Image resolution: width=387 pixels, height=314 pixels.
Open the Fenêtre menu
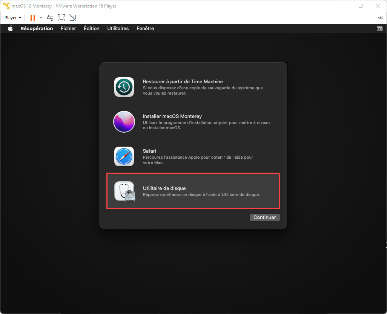pyautogui.click(x=145, y=29)
